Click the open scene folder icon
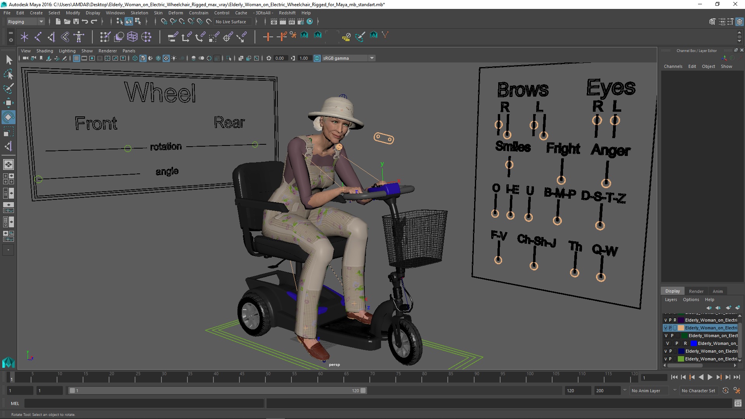The width and height of the screenshot is (745, 419). click(x=67, y=22)
